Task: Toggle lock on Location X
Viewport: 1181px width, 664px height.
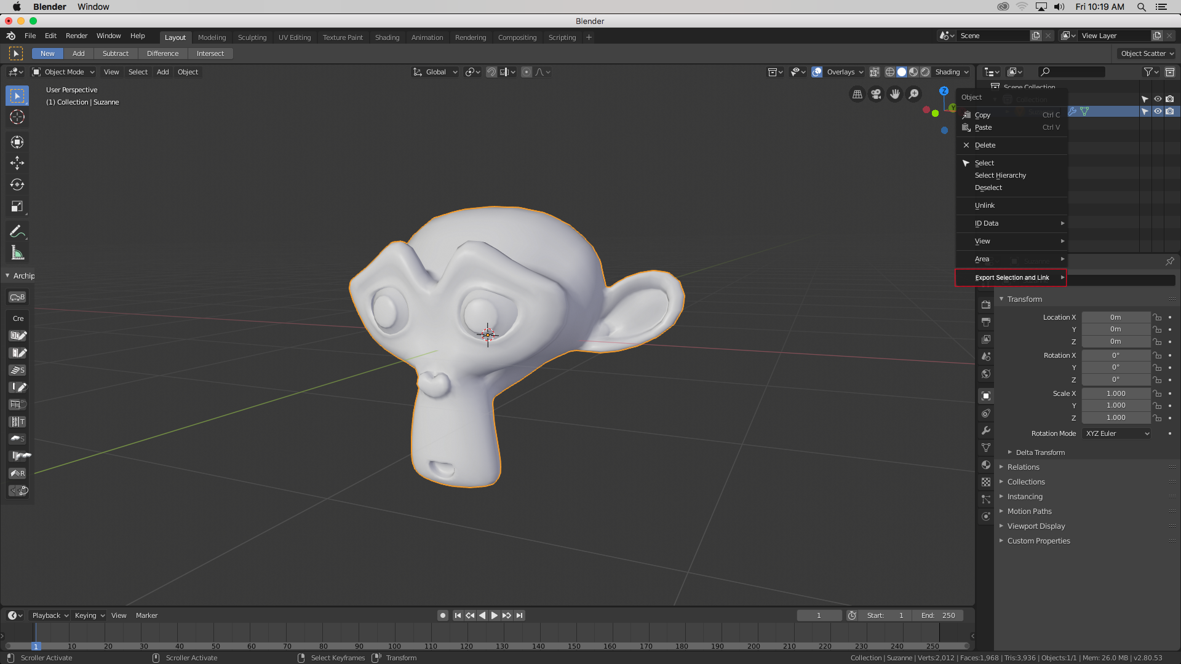Action: [1157, 317]
